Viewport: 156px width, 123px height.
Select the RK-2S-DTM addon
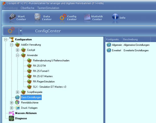click(x=40, y=66)
